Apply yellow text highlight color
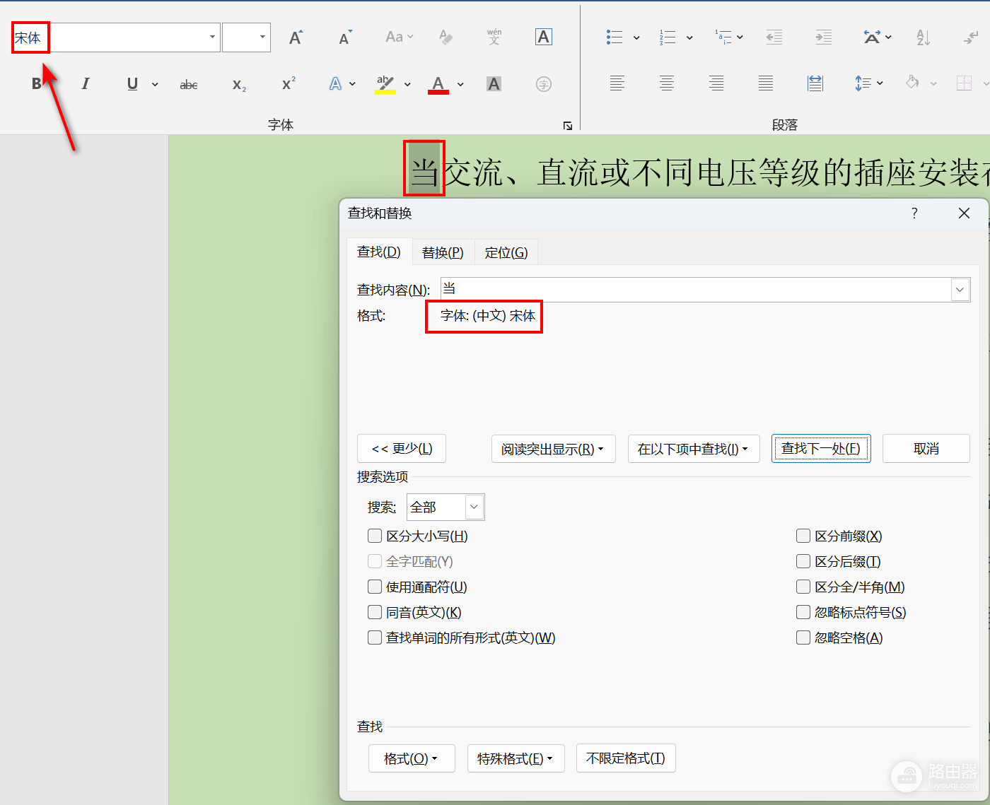The image size is (990, 805). pos(385,84)
